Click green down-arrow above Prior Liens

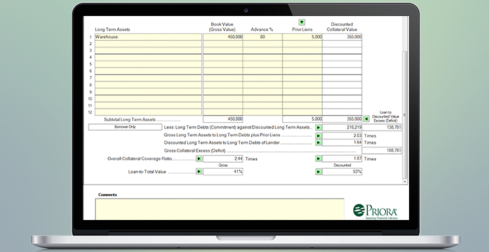(302, 22)
